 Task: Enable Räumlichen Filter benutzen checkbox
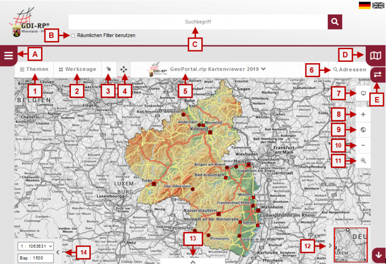(x=73, y=36)
